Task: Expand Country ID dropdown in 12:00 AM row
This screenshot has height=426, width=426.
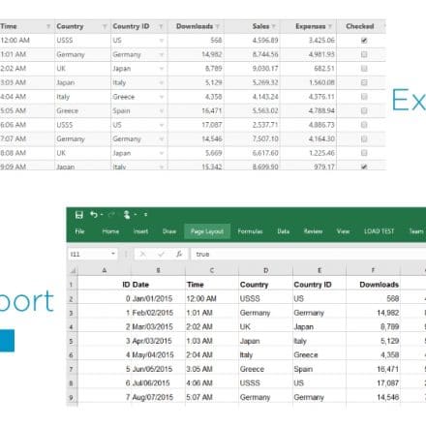Action: (162, 41)
